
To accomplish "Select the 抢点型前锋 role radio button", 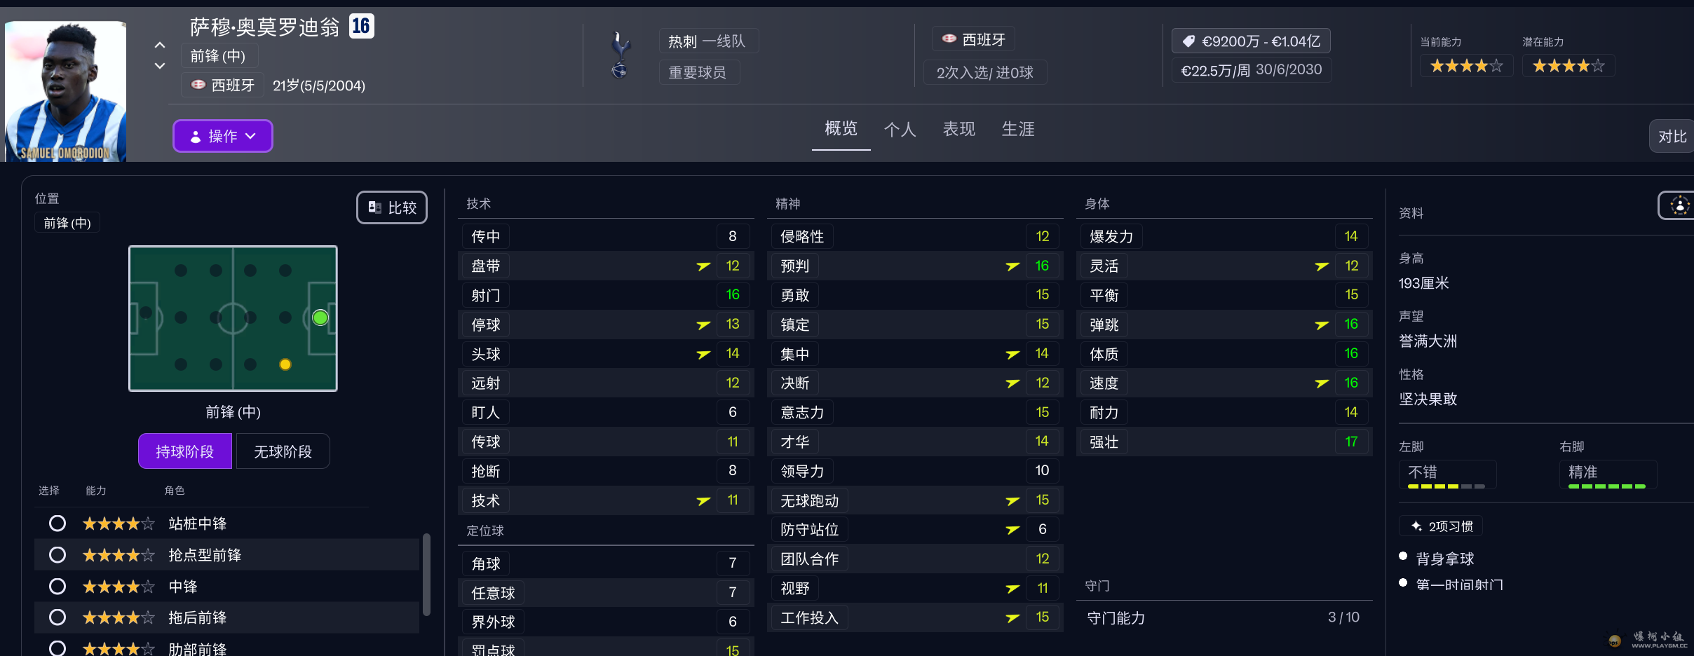I will [57, 555].
